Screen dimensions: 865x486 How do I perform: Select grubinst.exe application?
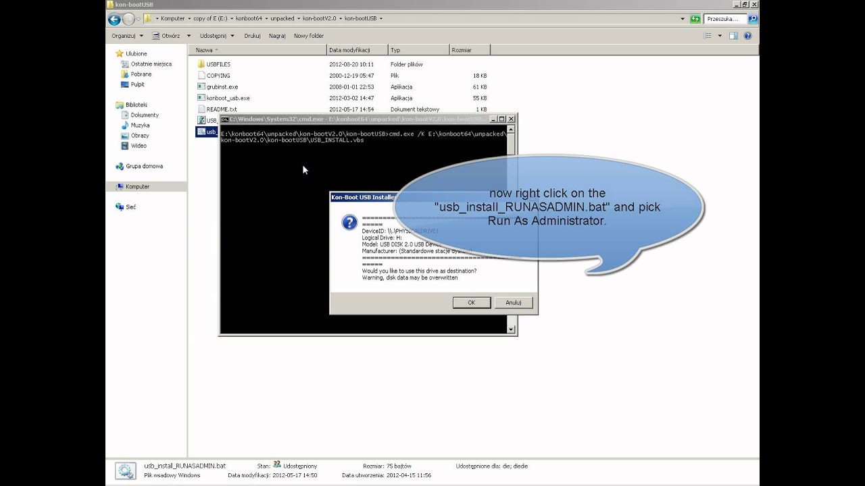tap(218, 86)
